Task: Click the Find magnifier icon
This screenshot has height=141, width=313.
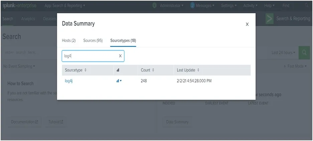Action: (x=307, y=6)
